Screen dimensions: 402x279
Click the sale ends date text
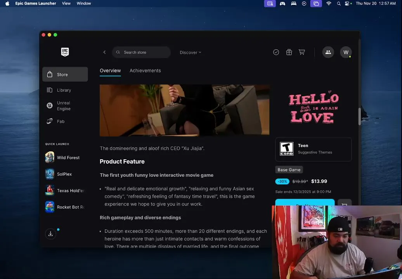coord(303,192)
